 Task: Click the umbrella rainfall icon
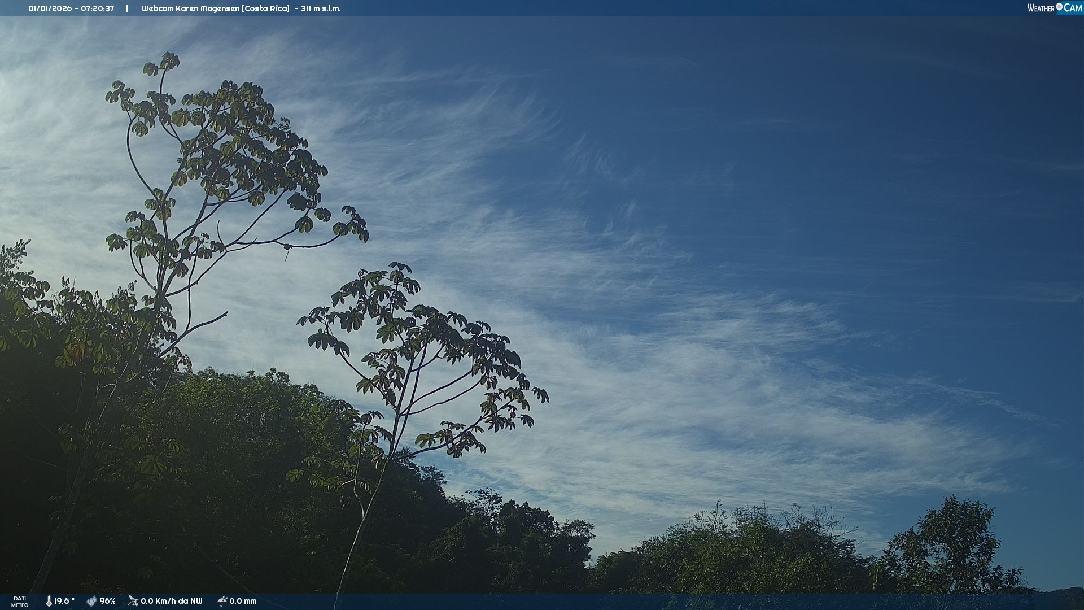coord(222,601)
